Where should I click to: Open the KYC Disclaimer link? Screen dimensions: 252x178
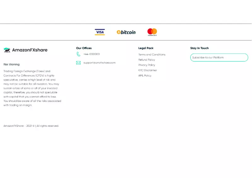(x=147, y=70)
